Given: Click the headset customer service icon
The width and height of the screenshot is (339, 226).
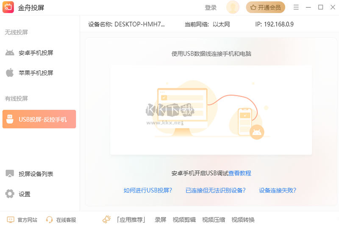Looking at the screenshot, I should click(49, 220).
